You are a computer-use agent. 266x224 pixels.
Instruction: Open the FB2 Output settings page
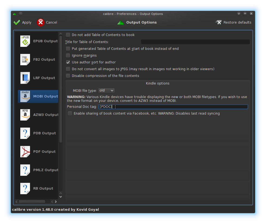[x=38, y=60]
